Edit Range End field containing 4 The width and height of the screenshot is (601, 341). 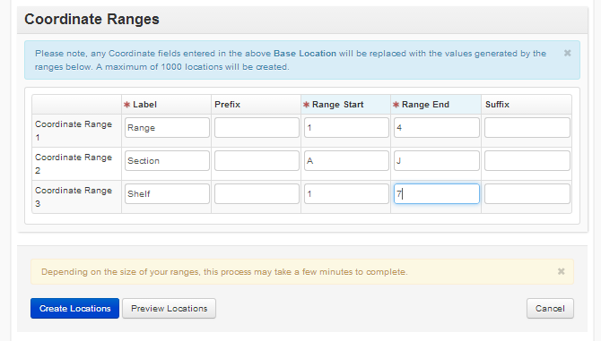coord(437,128)
